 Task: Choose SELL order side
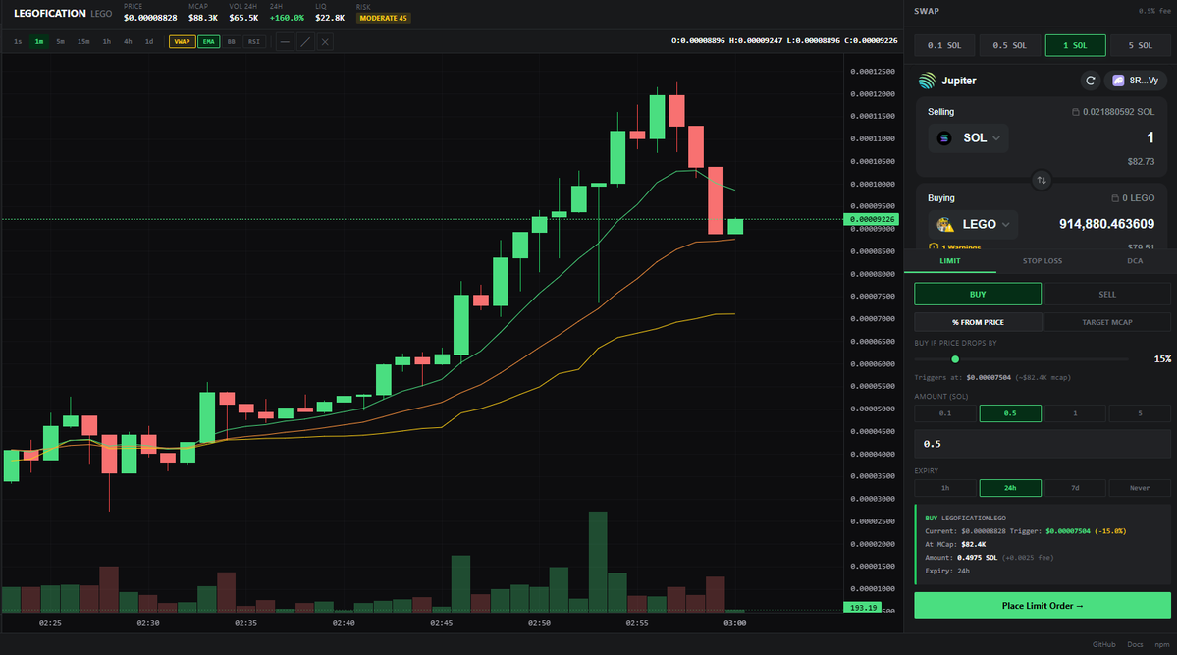[x=1107, y=295]
